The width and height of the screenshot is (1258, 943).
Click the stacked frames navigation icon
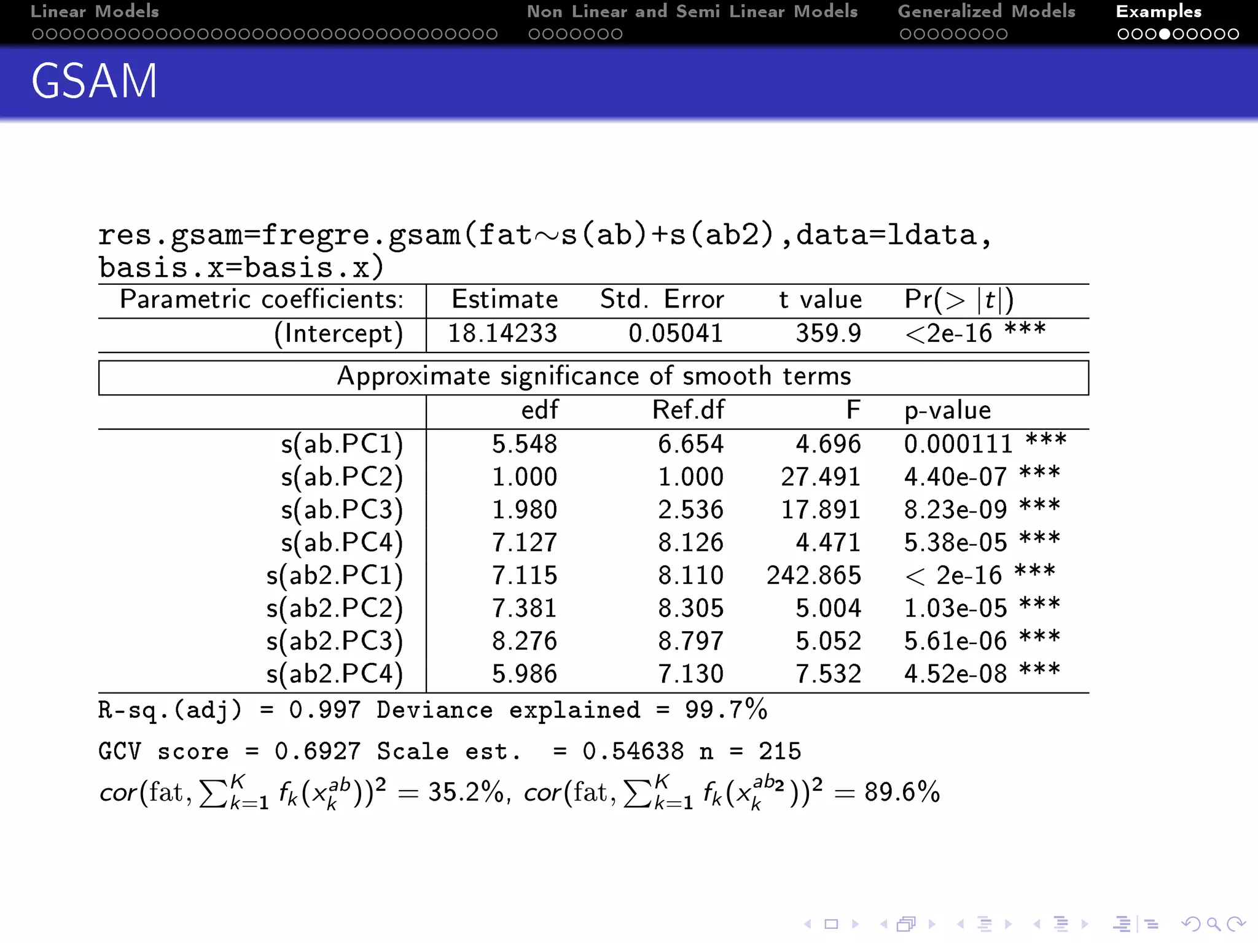(x=906, y=924)
